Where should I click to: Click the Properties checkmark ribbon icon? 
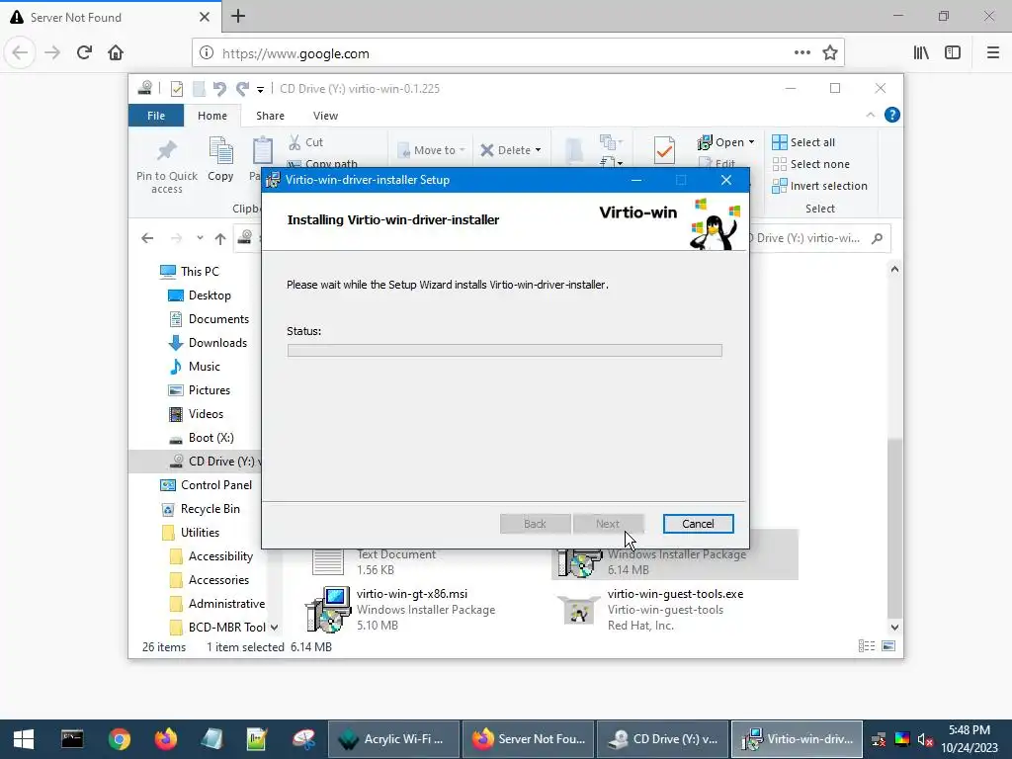pos(664,150)
